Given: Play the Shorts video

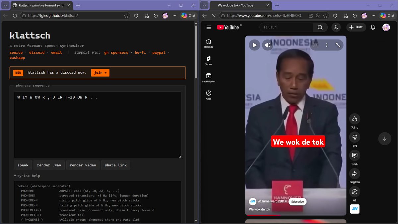Looking at the screenshot, I should (255, 45).
